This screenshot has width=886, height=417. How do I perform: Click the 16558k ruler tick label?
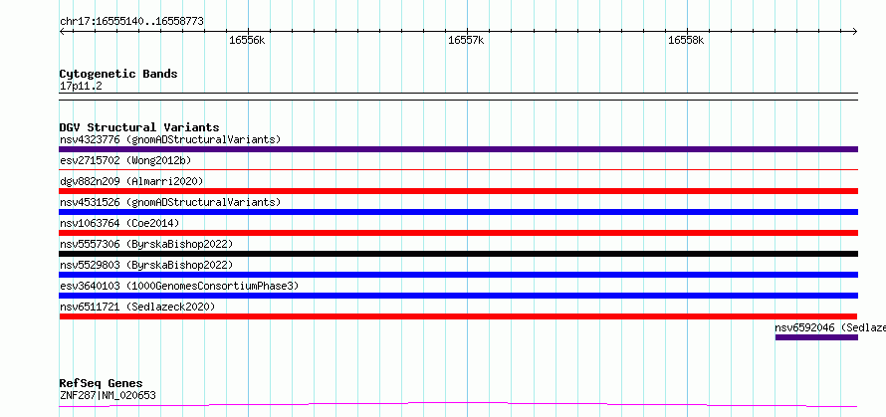(686, 41)
